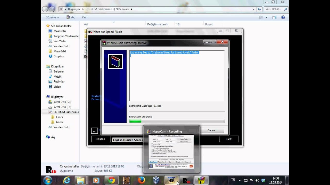Image resolution: width=330 pixels, height=185 pixels.
Task: Open the Dropbox tray icon
Action: [x=263, y=180]
